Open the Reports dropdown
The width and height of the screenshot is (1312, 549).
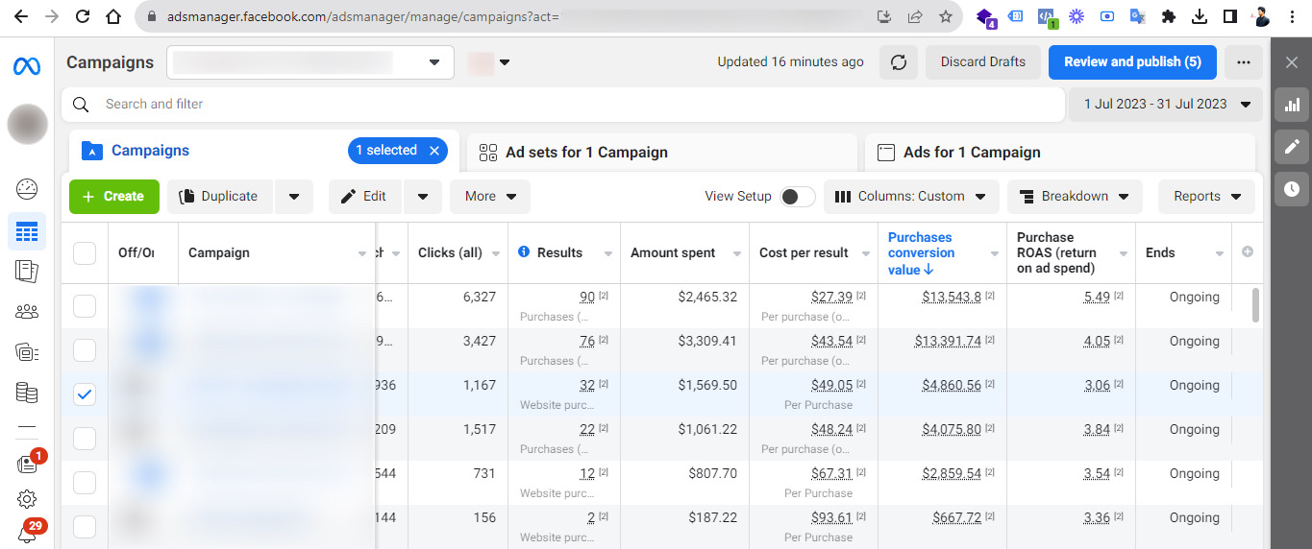(x=1206, y=197)
